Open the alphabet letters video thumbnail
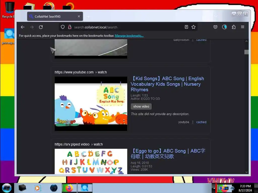Image resolution: width=258 pixels, height=193 pixels. coord(91,161)
